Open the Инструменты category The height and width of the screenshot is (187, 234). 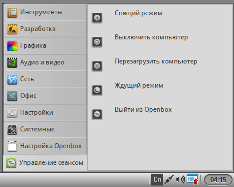coord(45,12)
